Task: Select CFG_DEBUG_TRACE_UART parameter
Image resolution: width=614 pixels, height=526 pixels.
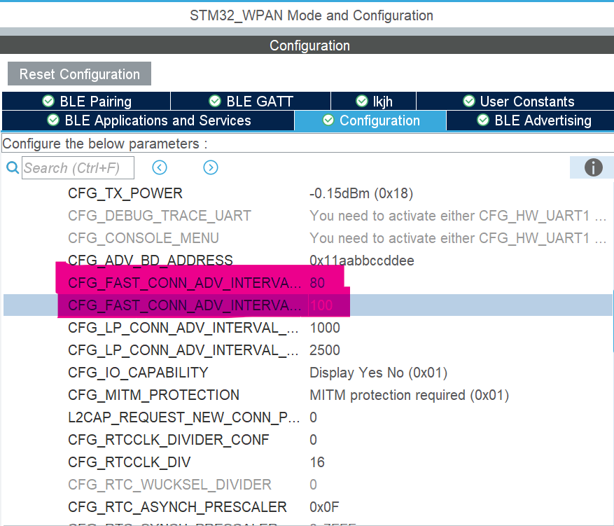Action: pyautogui.click(x=160, y=216)
